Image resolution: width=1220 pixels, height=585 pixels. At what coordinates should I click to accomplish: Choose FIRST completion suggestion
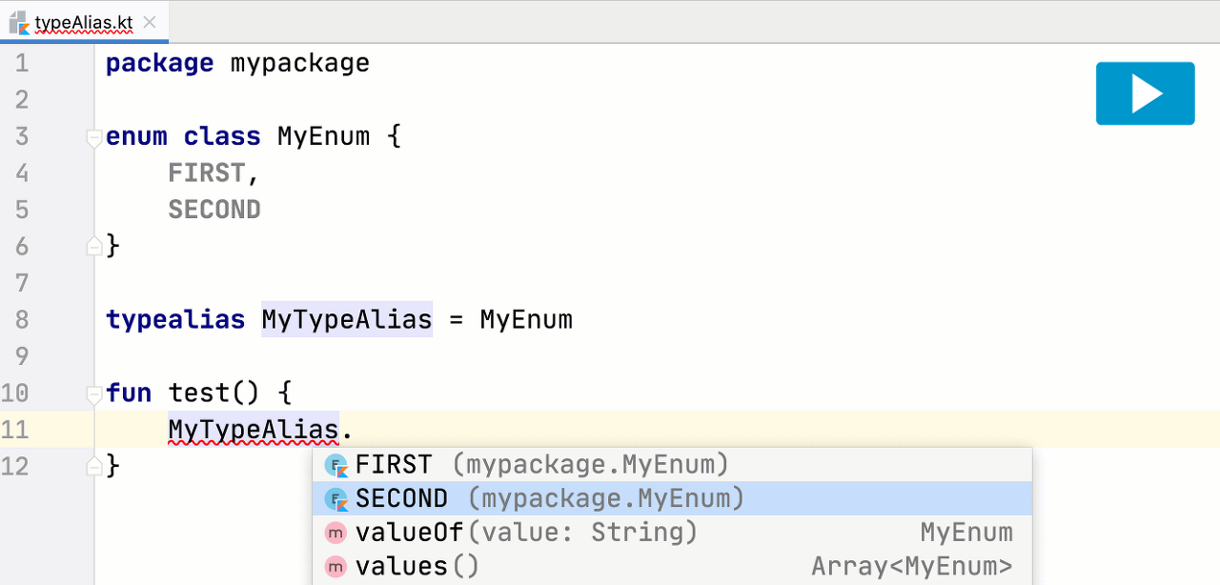672,465
